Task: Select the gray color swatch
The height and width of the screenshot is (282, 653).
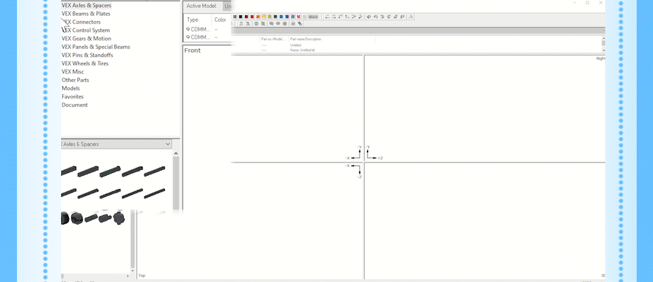Action: pyautogui.click(x=235, y=17)
